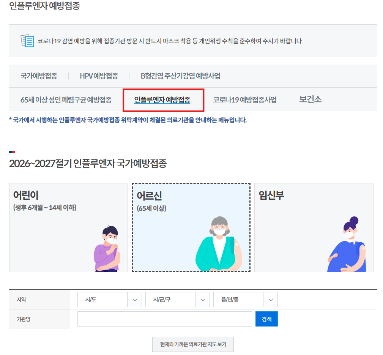The width and height of the screenshot is (383, 355).
Task: Open 65세 이상 성인 폐렴구균 예방접종 tab
Action: point(66,100)
